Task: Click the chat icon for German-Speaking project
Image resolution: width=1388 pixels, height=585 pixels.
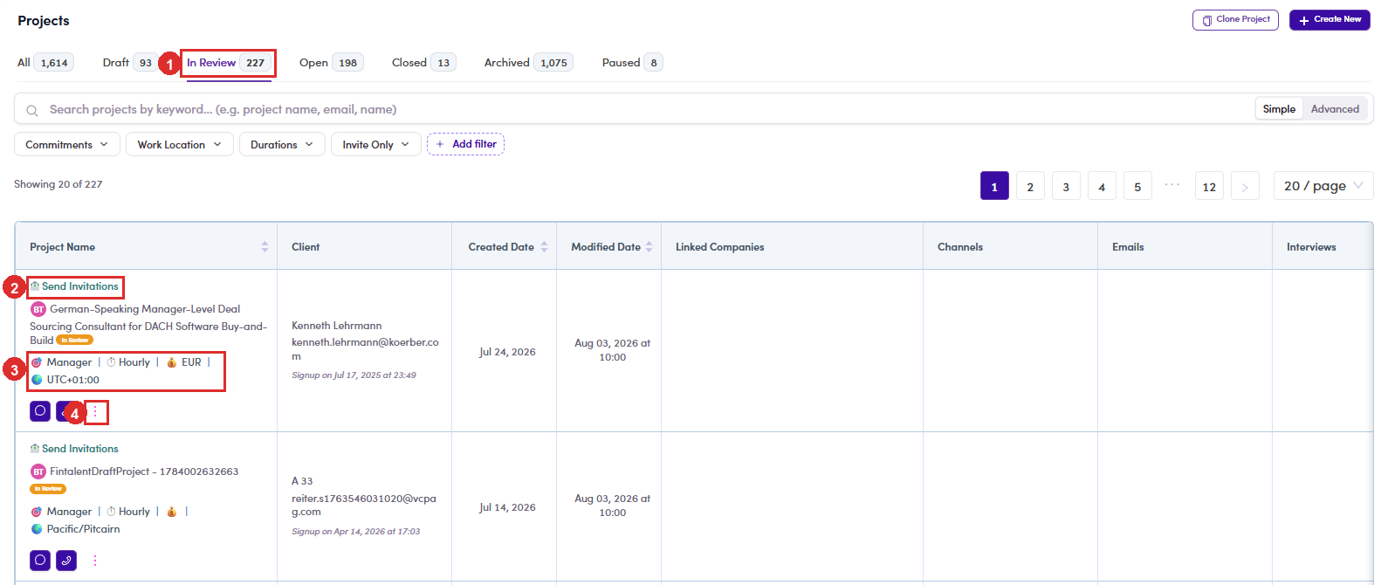Action: point(40,411)
